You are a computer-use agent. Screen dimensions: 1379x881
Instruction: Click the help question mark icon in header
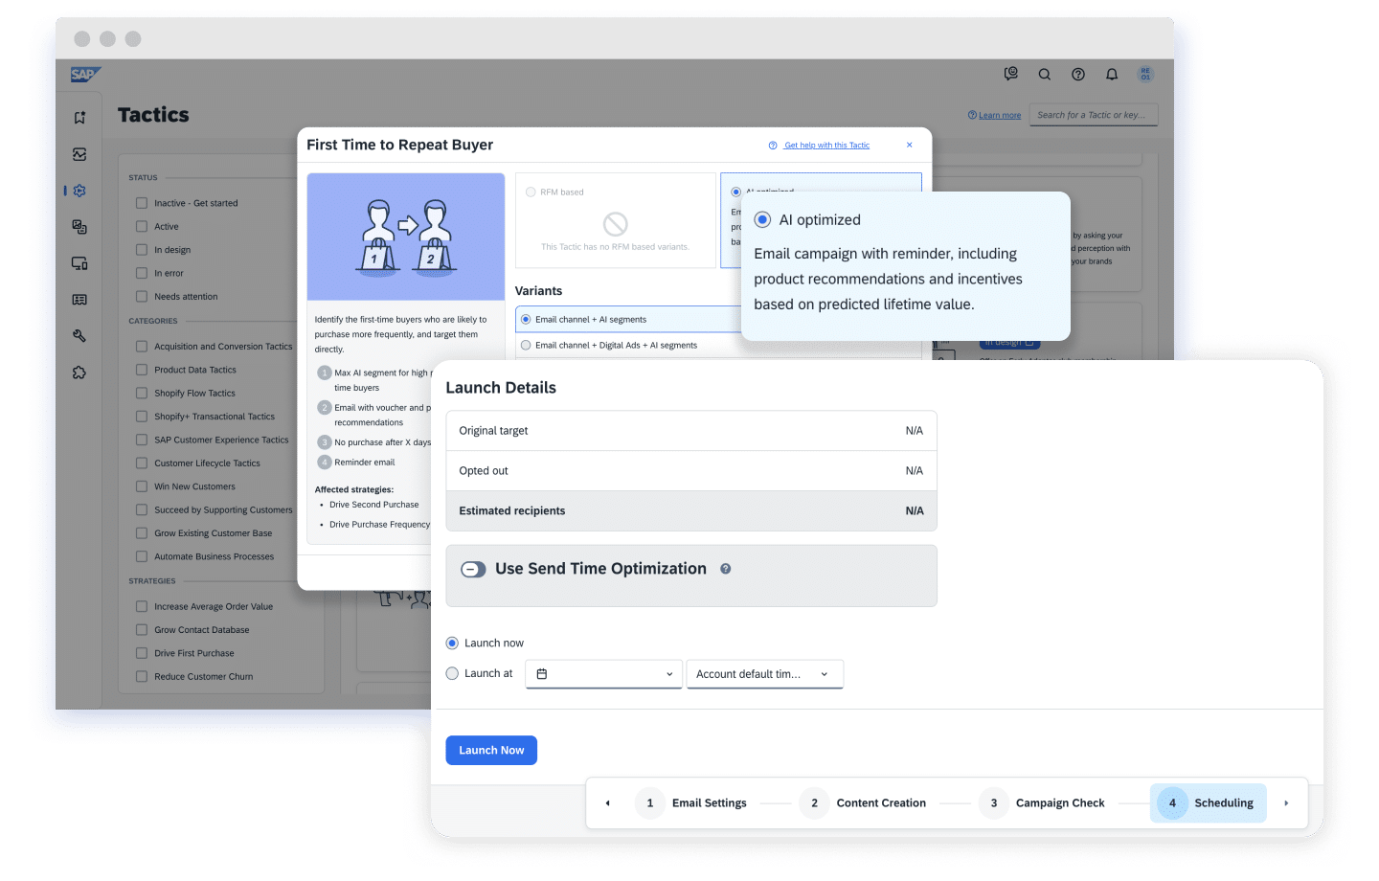[x=1078, y=75]
